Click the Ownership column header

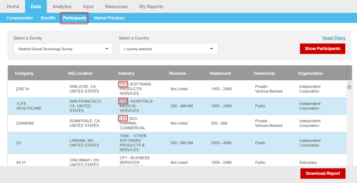tap(264, 73)
